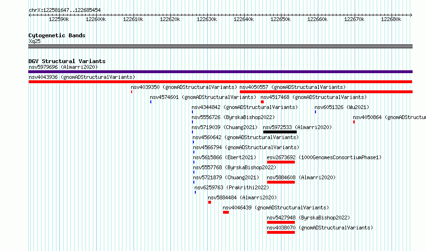Select the small red nsv5884484 marker

210,202
